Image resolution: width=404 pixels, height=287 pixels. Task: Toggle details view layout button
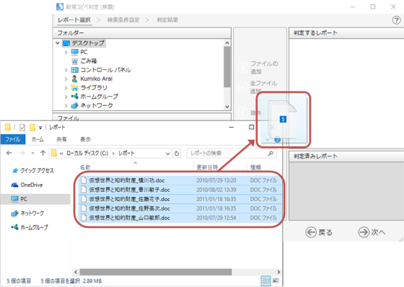coord(266,281)
